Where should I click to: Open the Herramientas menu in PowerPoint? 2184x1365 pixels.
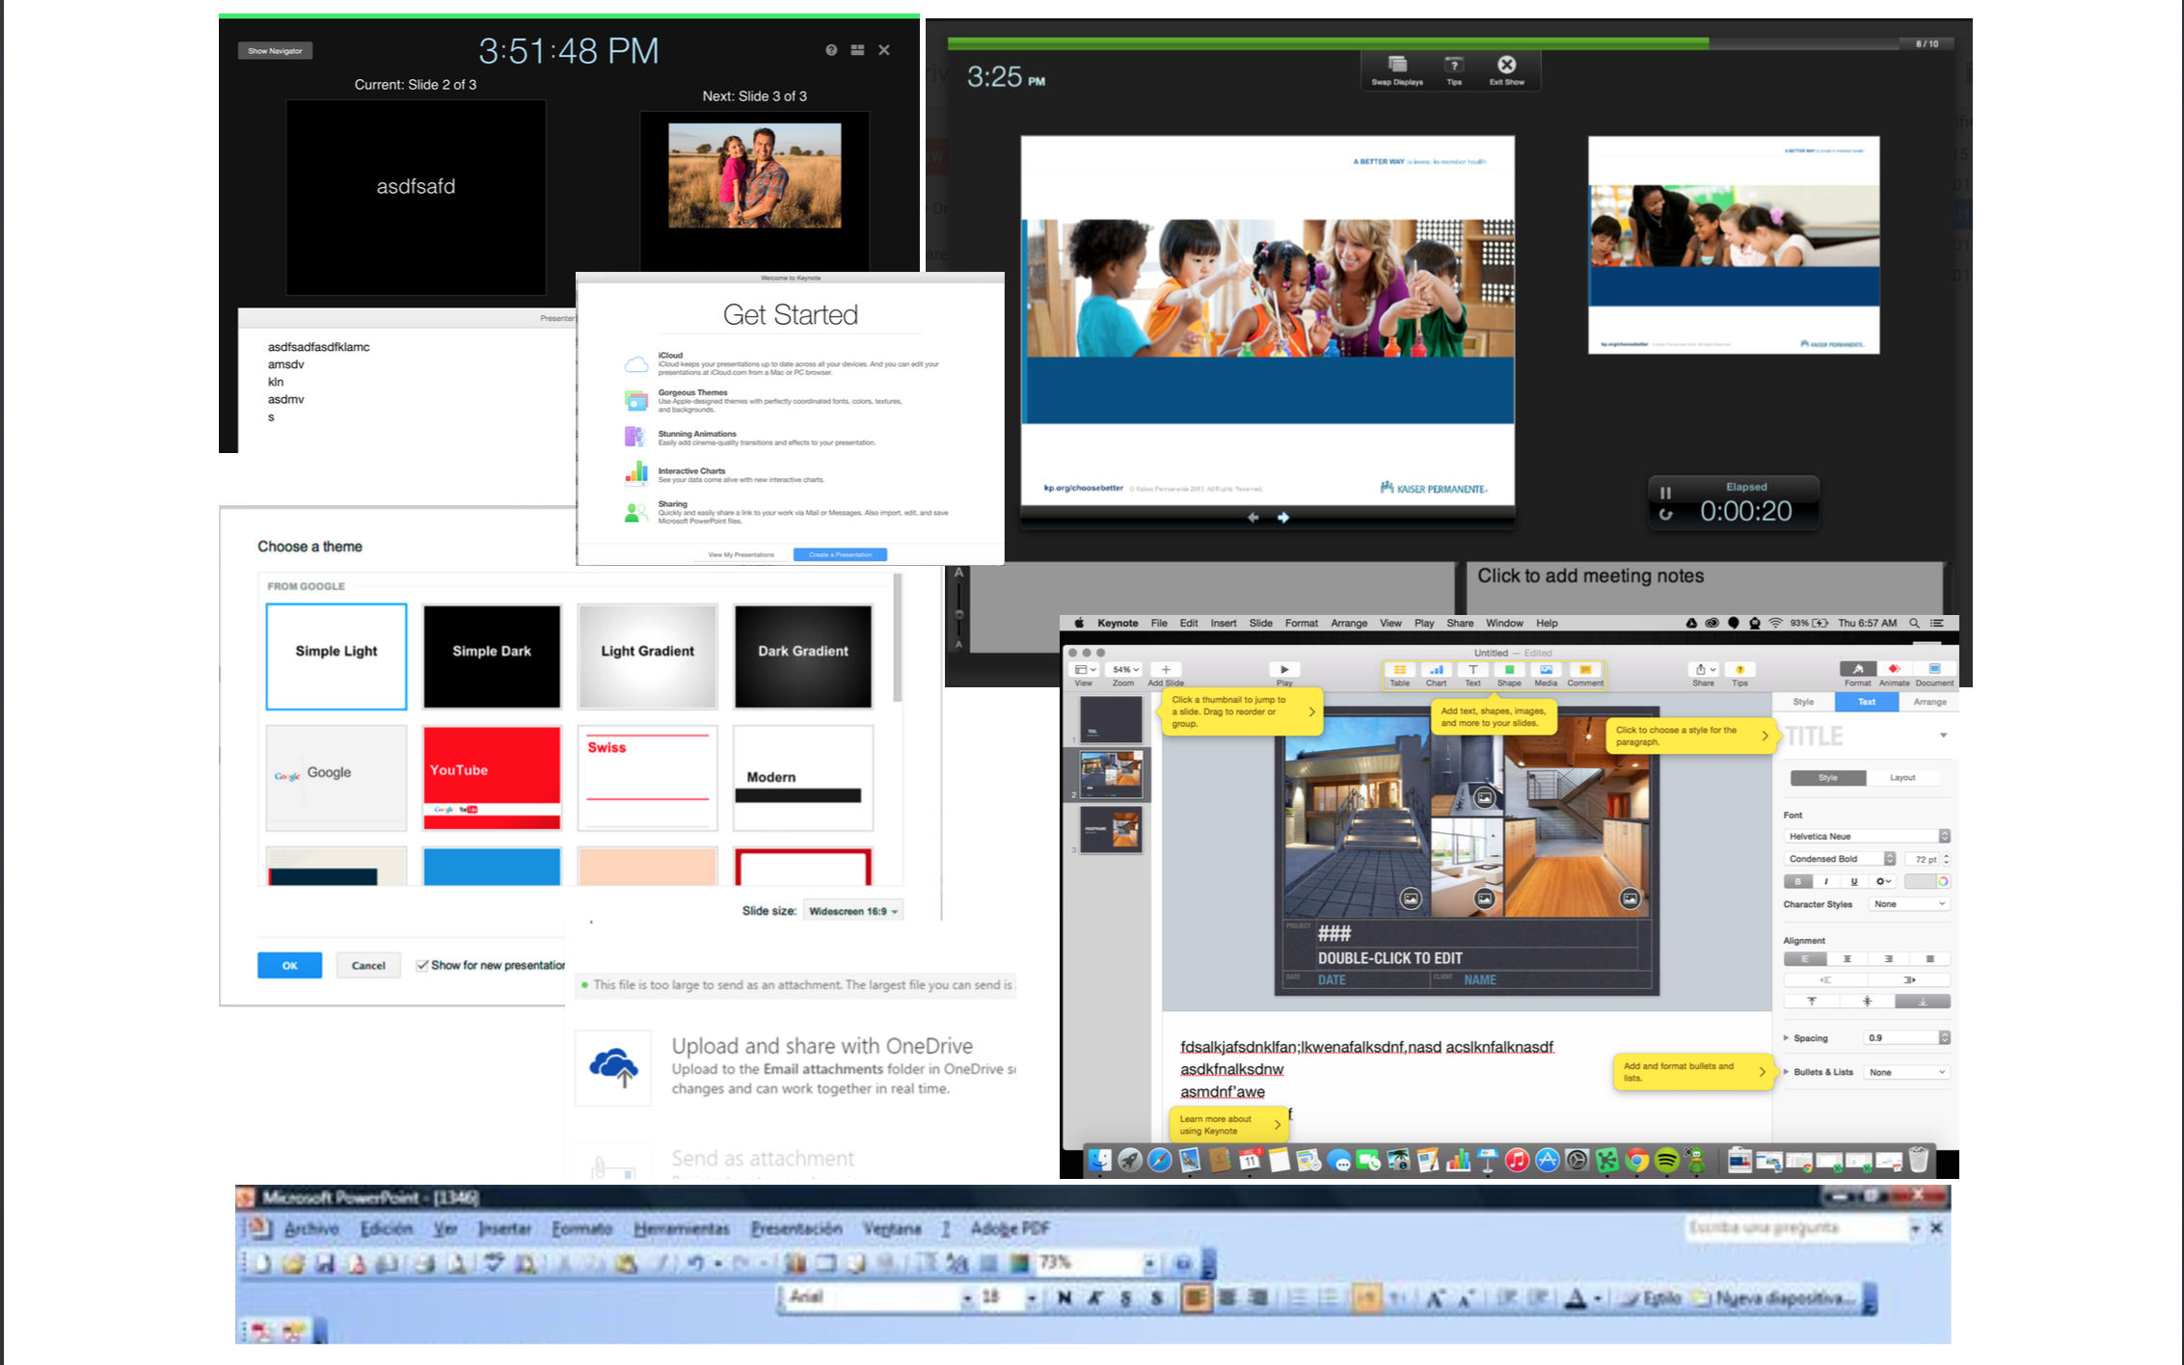682,1229
